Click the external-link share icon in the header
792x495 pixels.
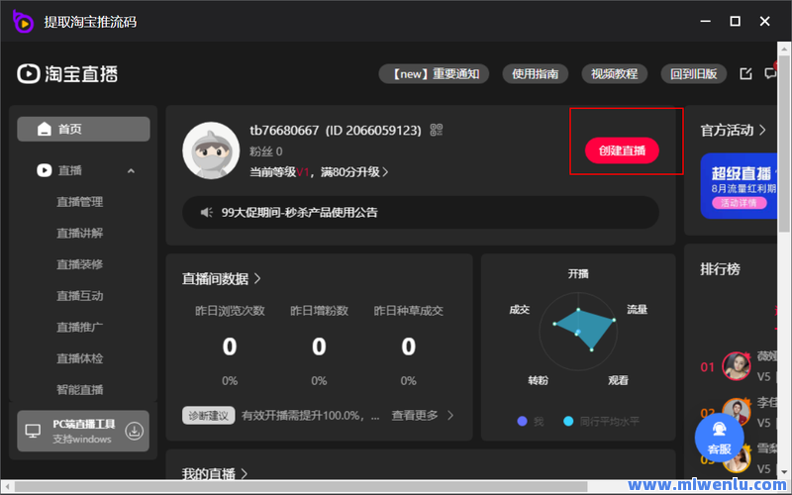(x=745, y=73)
